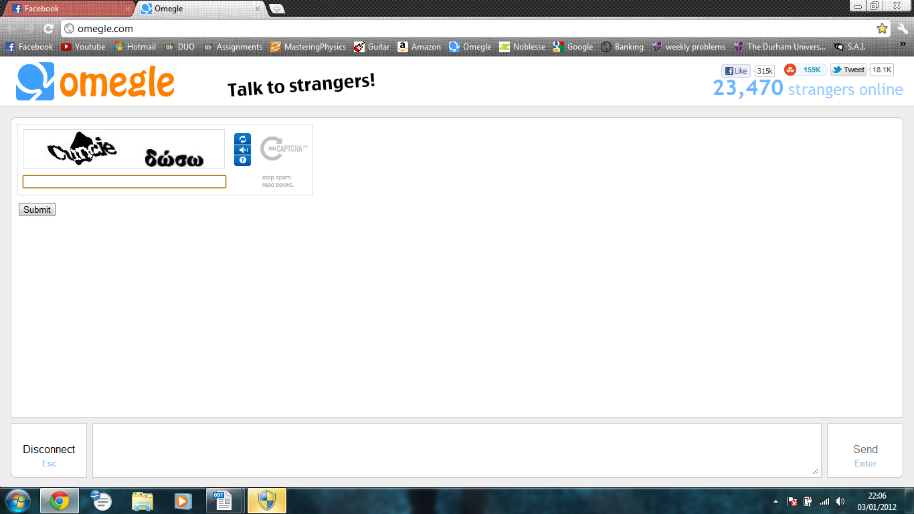Image resolution: width=914 pixels, height=514 pixels.
Task: Close the Facebook tab
Action: 127,9
